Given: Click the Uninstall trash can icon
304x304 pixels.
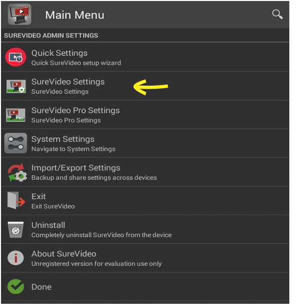Looking at the screenshot, I should (16, 230).
